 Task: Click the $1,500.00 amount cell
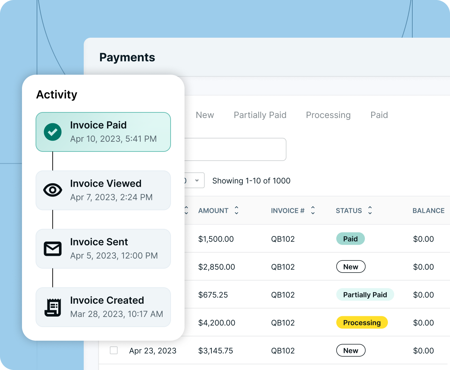216,239
